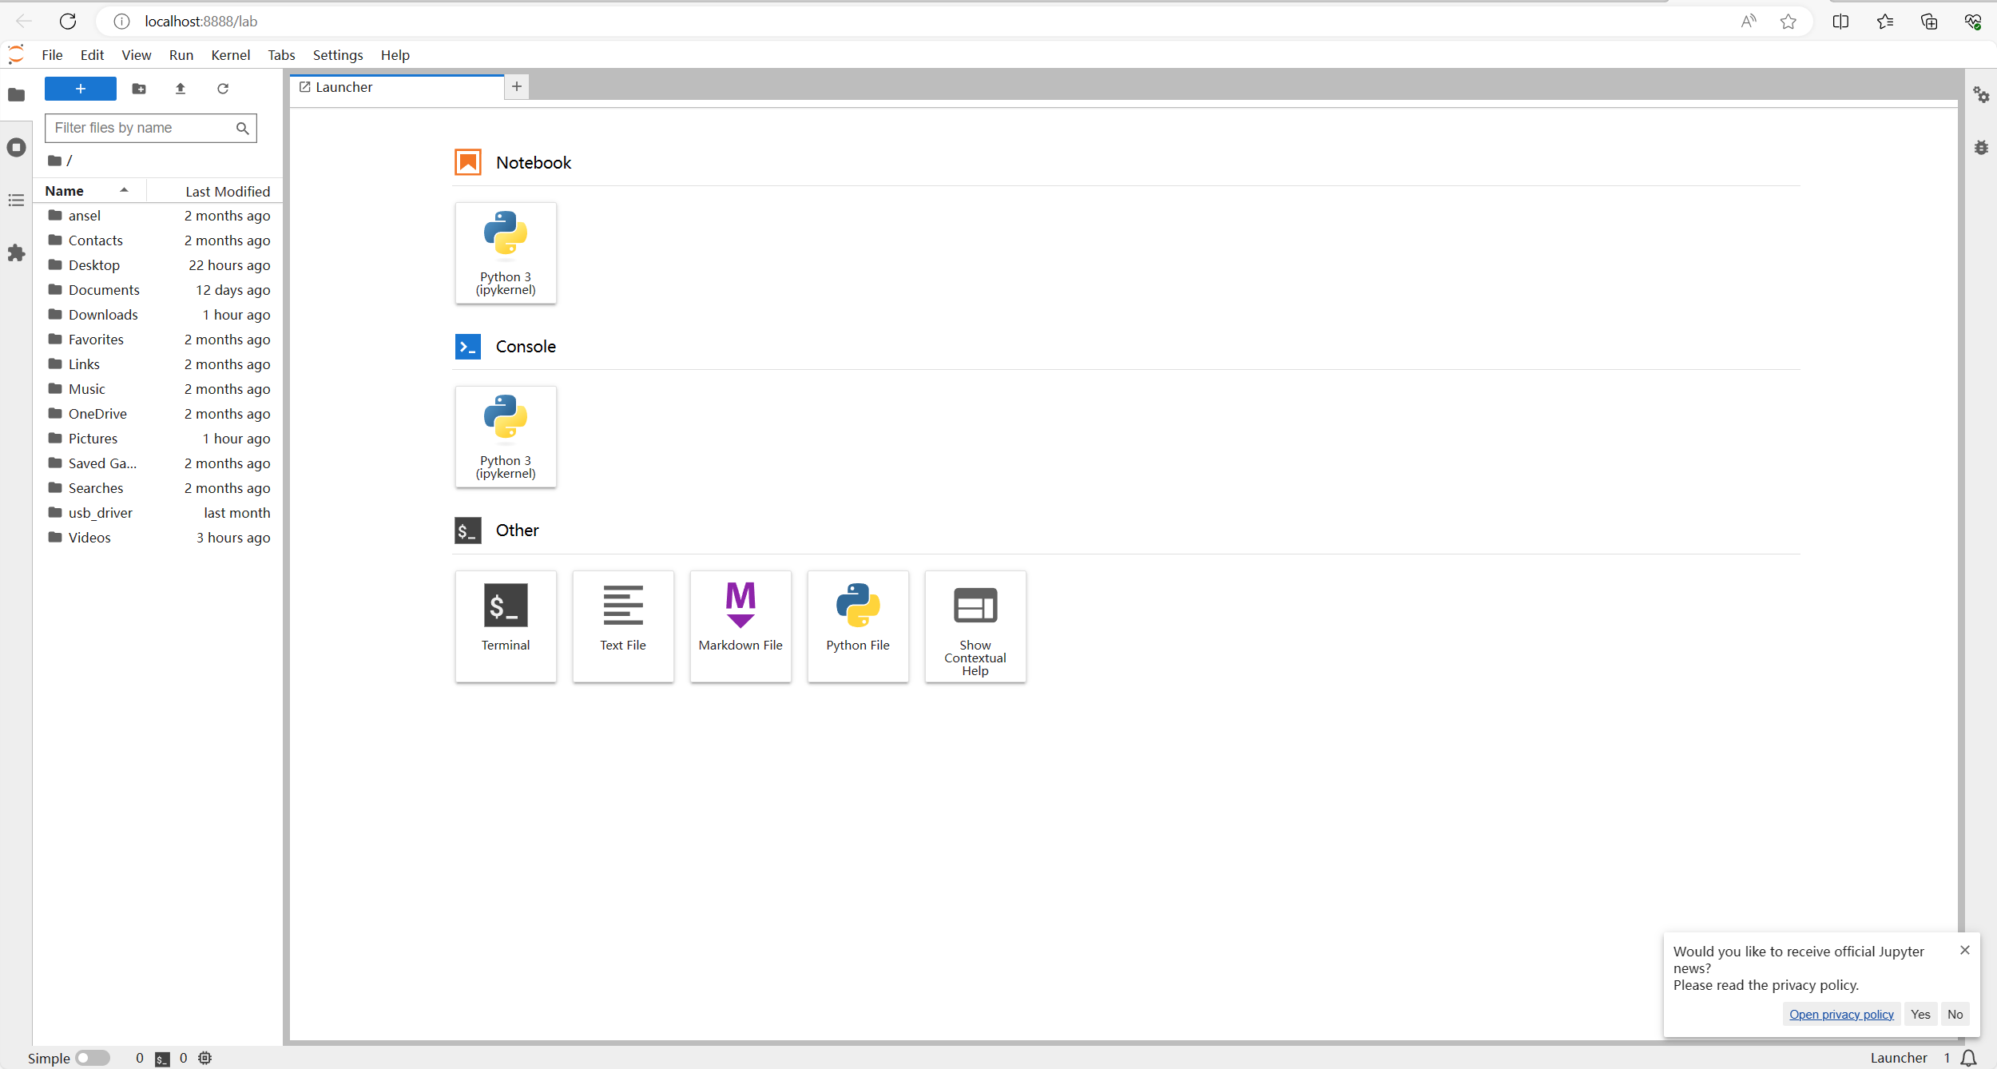Viewport: 1997px width, 1069px height.
Task: Sort files by the Name column header
Action: click(x=65, y=191)
